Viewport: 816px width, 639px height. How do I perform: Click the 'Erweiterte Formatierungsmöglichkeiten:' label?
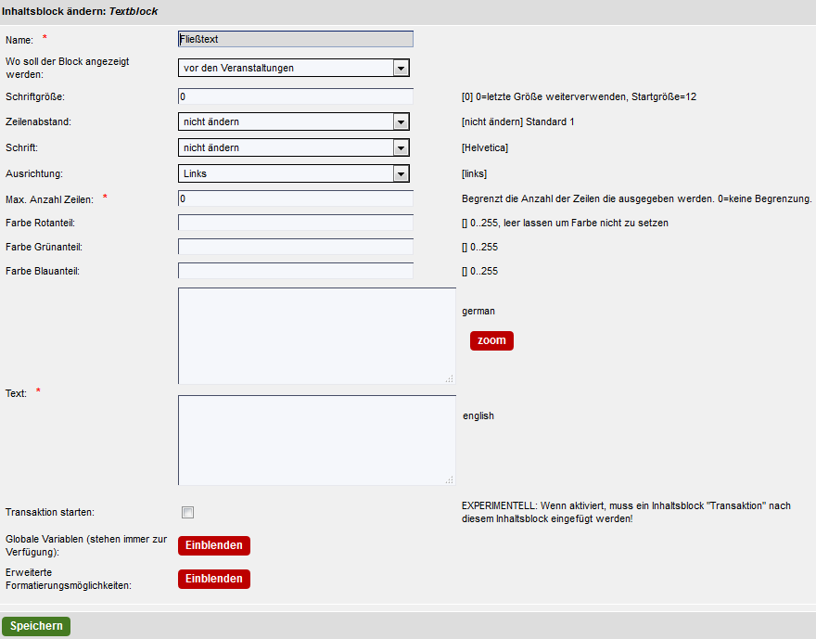click(69, 579)
